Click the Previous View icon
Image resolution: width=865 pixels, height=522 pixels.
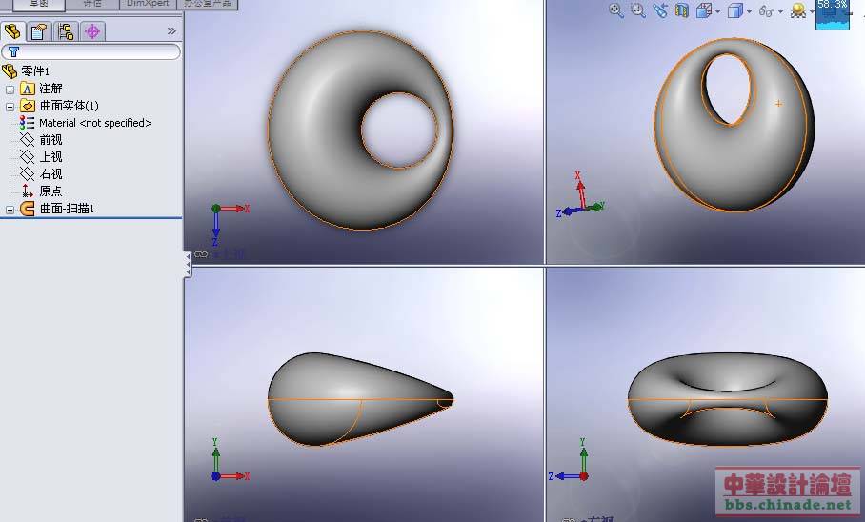660,10
